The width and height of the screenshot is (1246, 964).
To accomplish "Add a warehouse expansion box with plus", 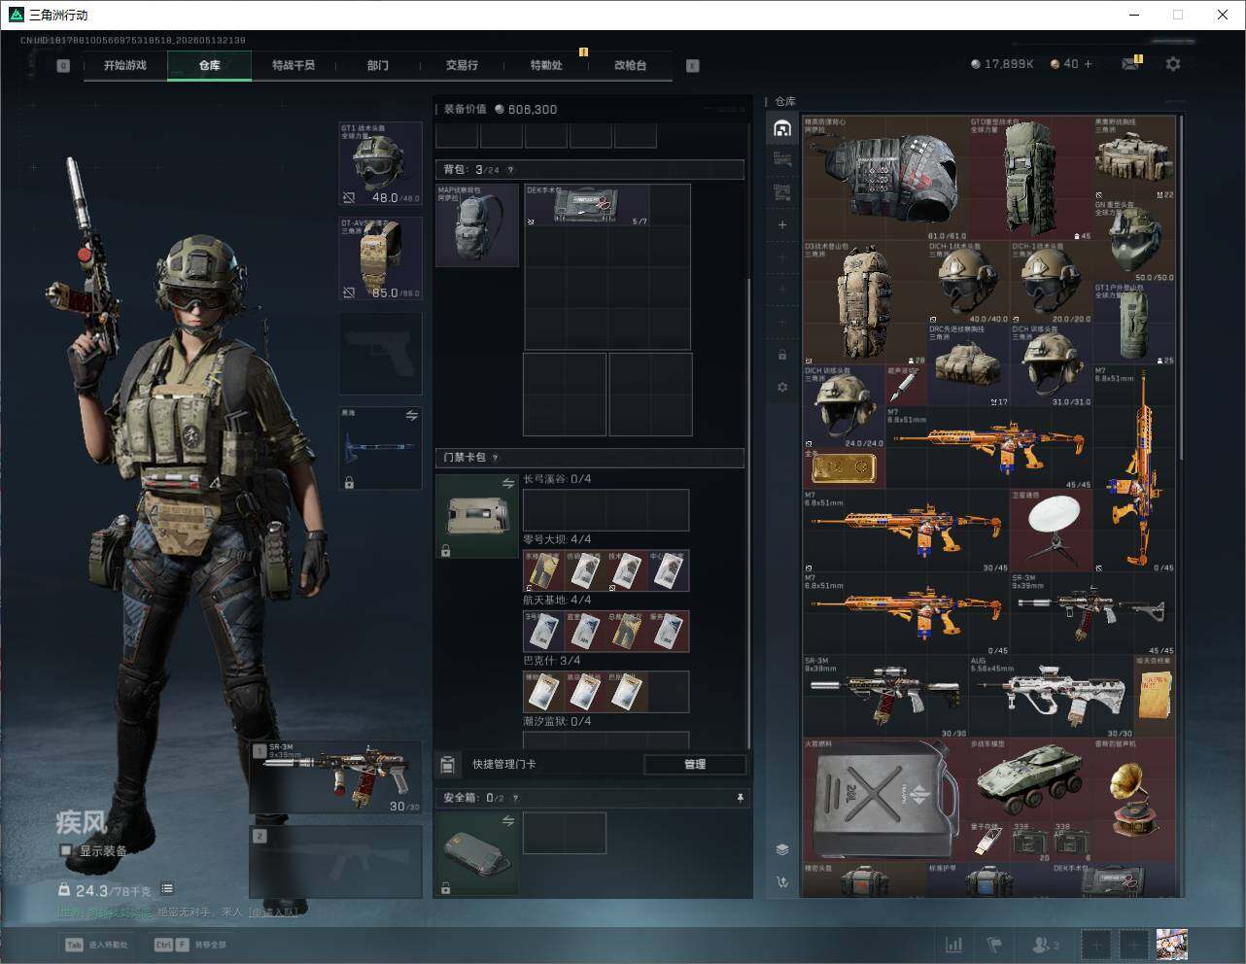I will (x=782, y=224).
